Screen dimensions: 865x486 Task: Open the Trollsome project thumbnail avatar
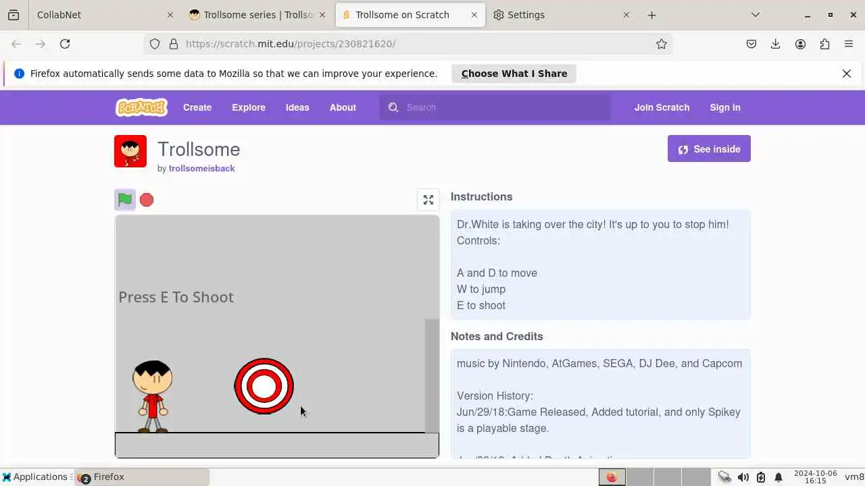tap(130, 151)
